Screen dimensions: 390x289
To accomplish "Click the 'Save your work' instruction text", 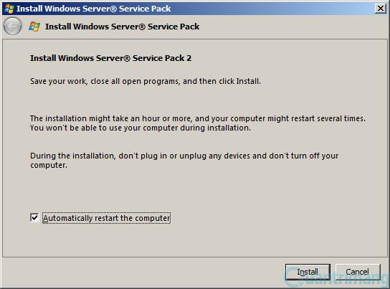I will point(146,81).
